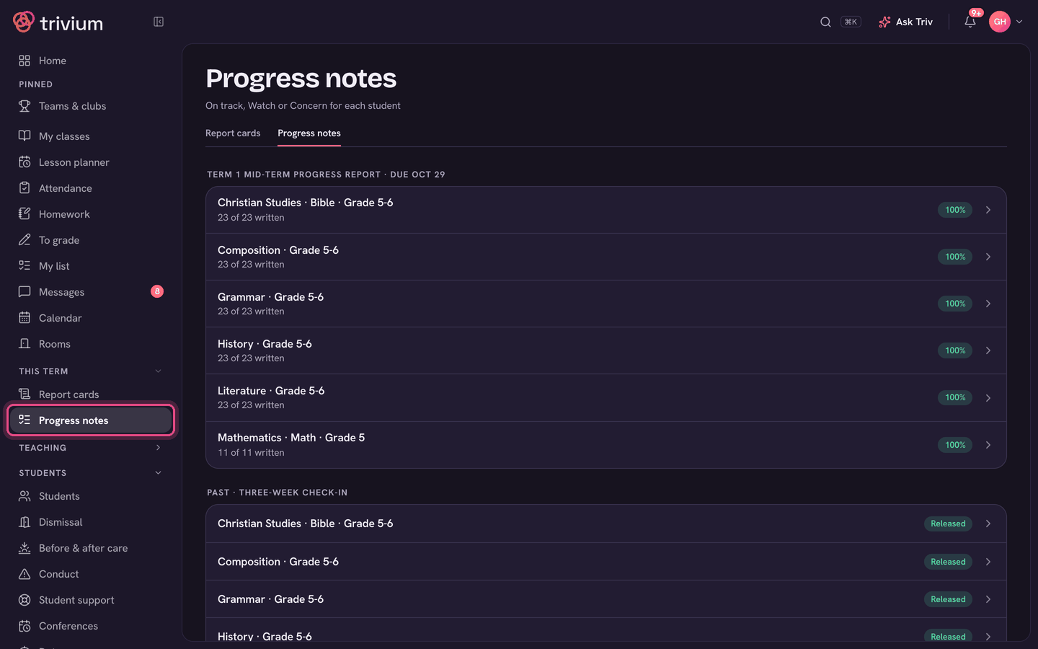The image size is (1038, 649).
Task: Select the Progress notes tab
Action: [x=309, y=133]
